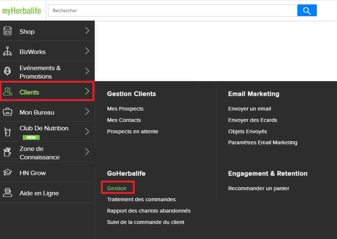Open the Shop menu item

pos(47,31)
